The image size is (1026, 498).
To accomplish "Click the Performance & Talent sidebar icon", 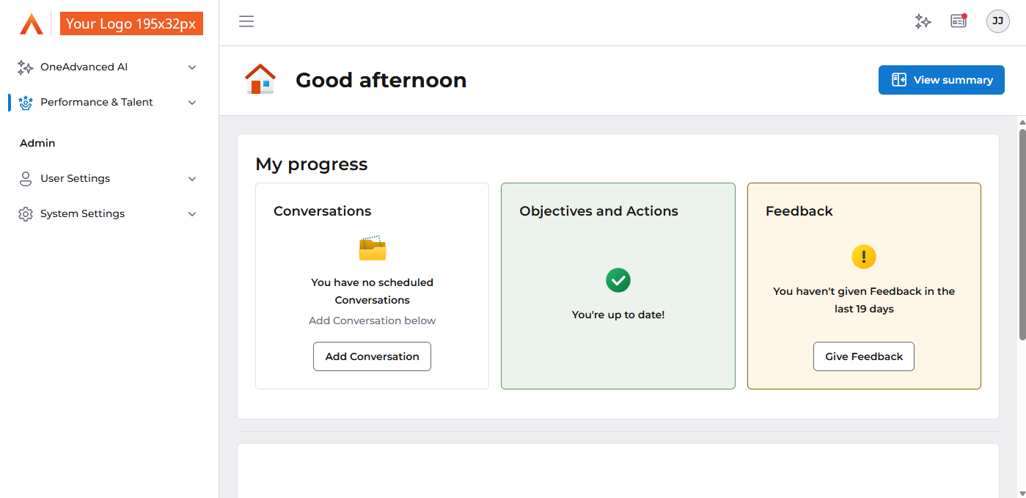I will pyautogui.click(x=26, y=103).
